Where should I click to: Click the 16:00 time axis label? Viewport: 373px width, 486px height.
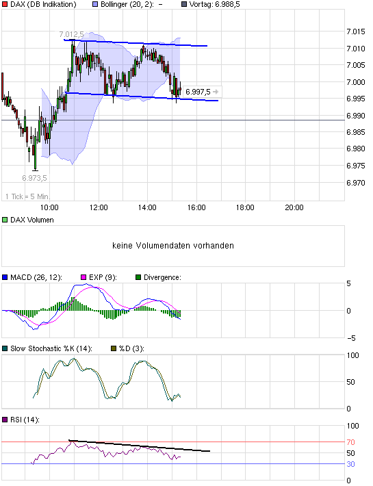(x=196, y=207)
